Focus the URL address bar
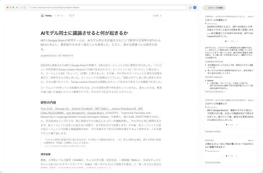Image resolution: width=263 pixels, height=173 pixels. (107, 7)
